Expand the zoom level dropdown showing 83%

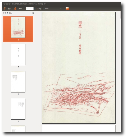pyautogui.click(x=61, y=8)
